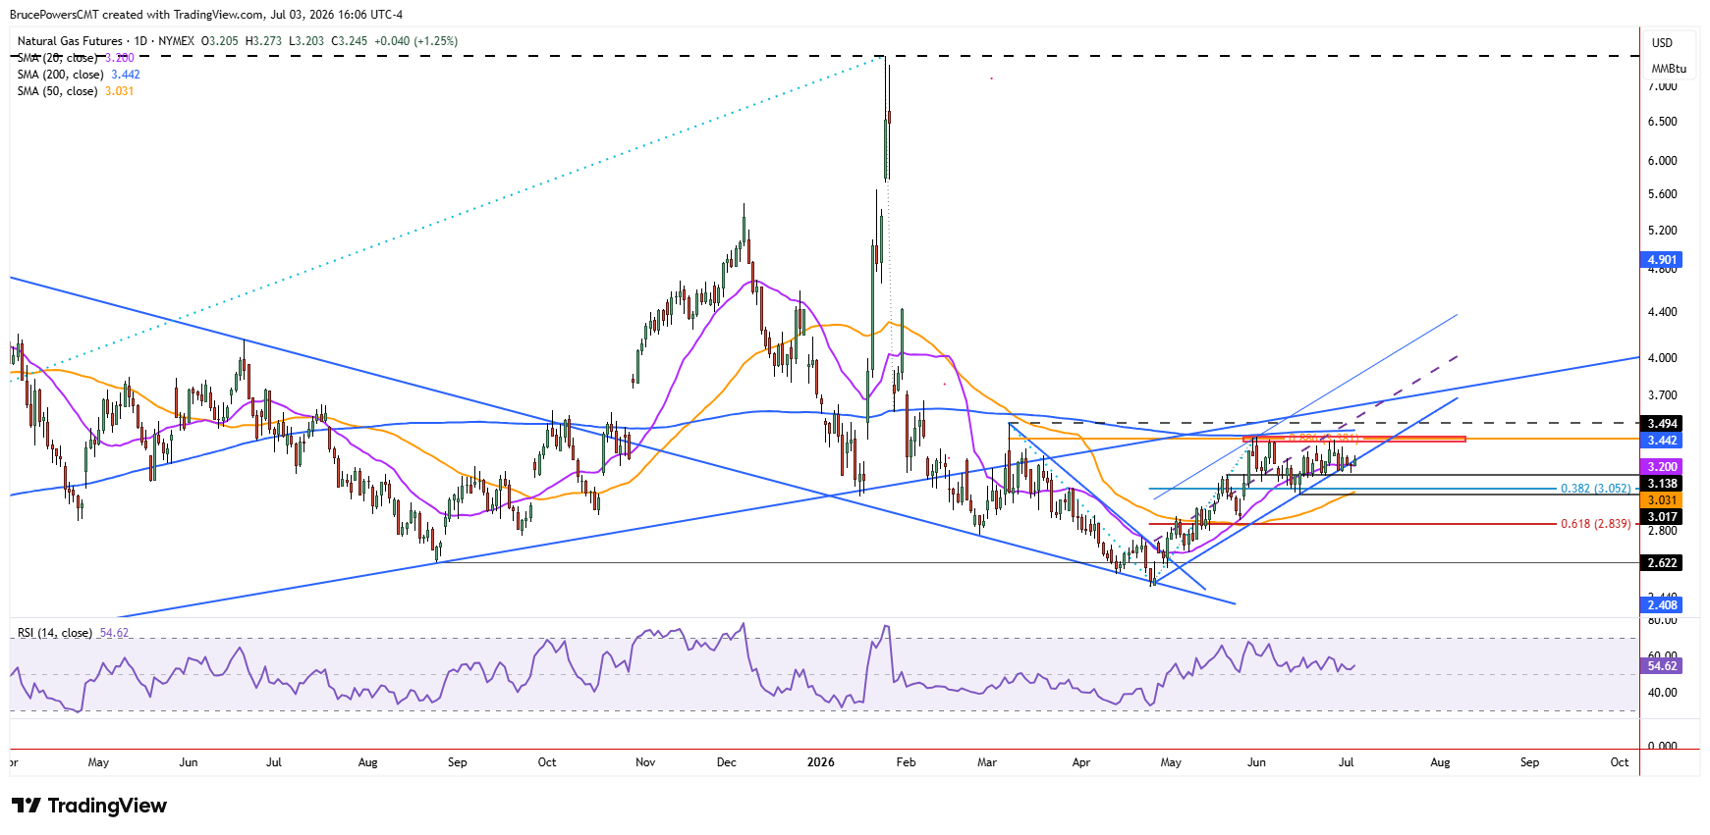
Task: Select the 'SMA (50, close)' legend entry
Action: tap(57, 91)
